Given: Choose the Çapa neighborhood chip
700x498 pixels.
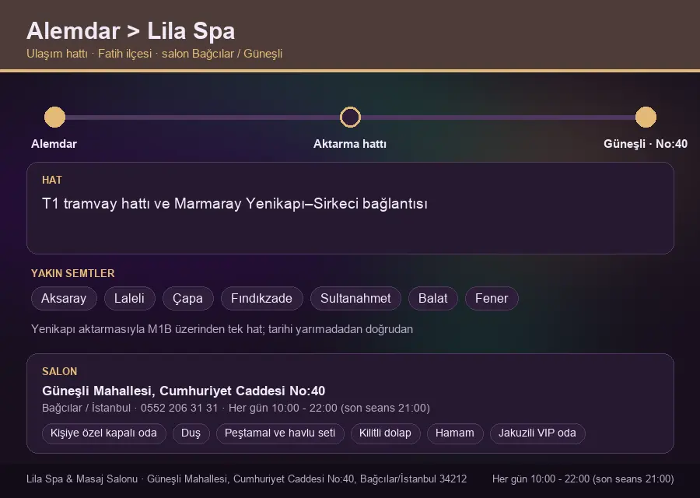Looking at the screenshot, I should [188, 298].
